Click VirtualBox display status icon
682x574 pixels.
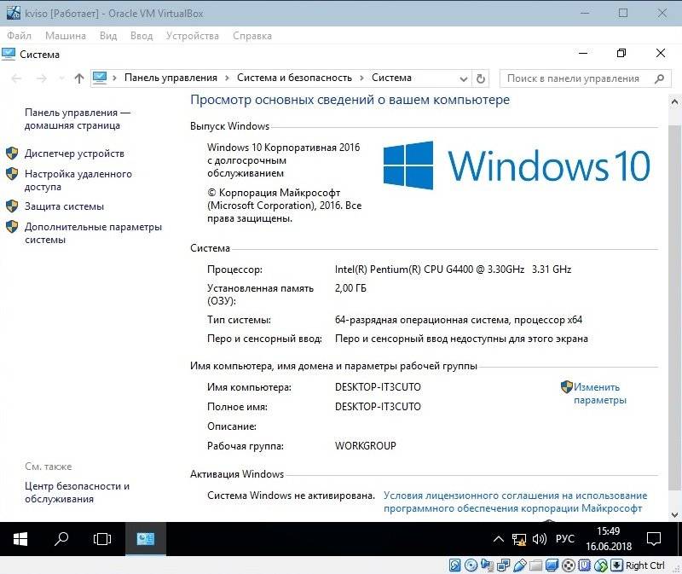[552, 565]
